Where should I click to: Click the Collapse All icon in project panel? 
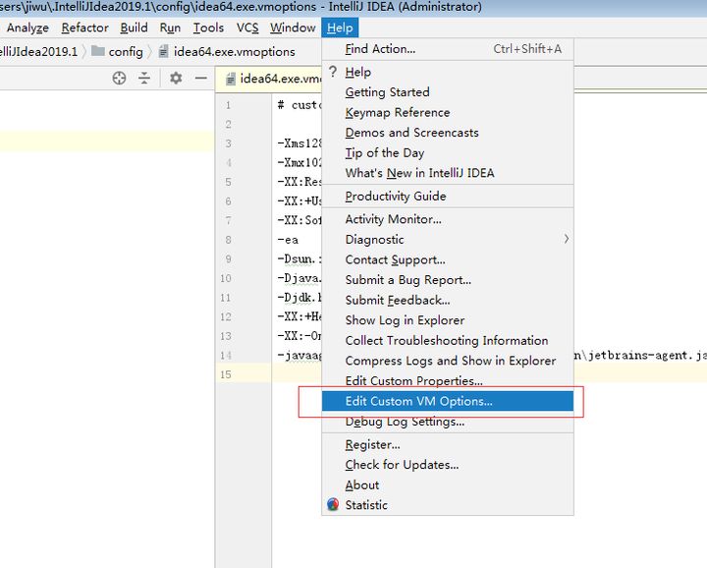pyautogui.click(x=144, y=79)
